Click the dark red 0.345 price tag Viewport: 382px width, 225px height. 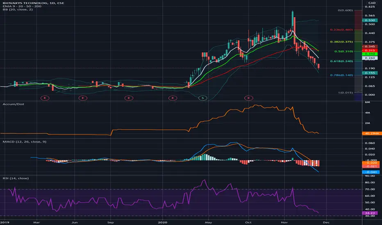[370, 46]
